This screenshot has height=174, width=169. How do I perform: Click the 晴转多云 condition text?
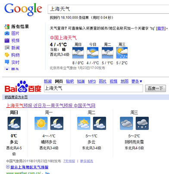point(49,142)
